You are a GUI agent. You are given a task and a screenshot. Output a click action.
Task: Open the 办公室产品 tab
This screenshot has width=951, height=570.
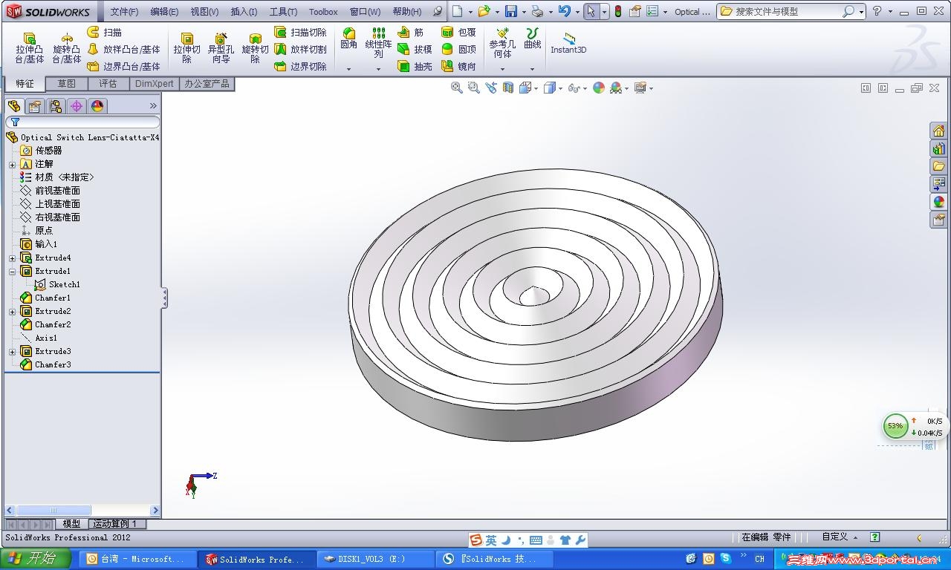(207, 84)
